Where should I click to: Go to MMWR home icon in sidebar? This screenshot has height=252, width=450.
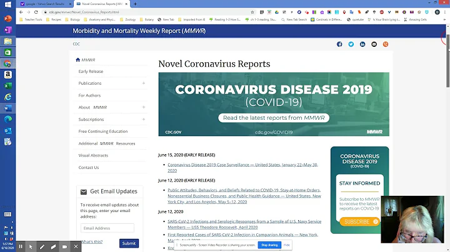(77, 59)
